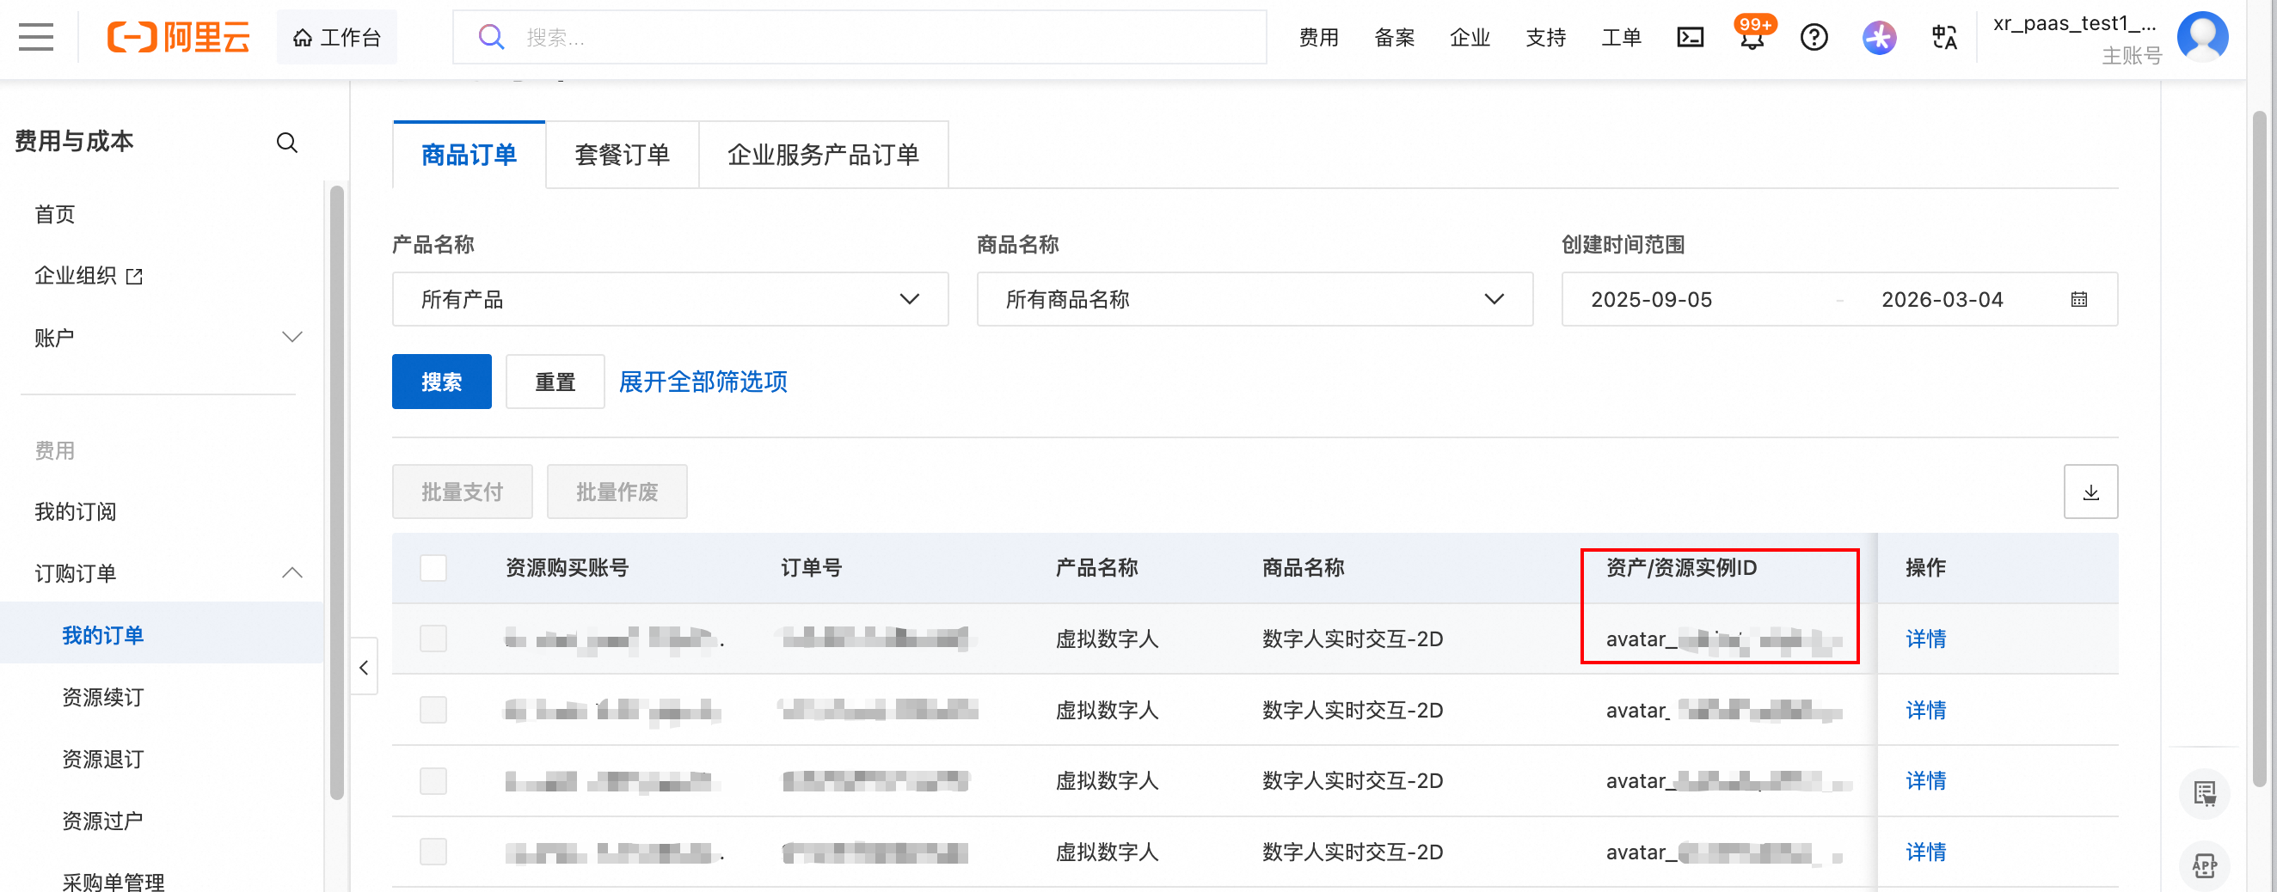This screenshot has height=892, width=2277.
Task: Open 详情 for the third order
Action: click(x=1925, y=781)
